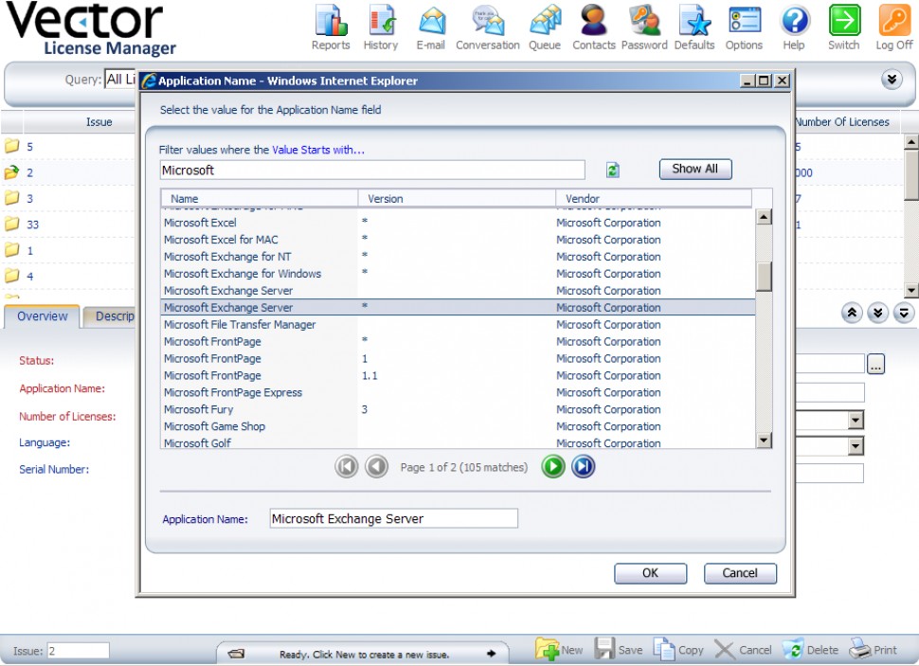Switch to the Overview tab
The height and width of the screenshot is (666, 919).
pyautogui.click(x=43, y=316)
